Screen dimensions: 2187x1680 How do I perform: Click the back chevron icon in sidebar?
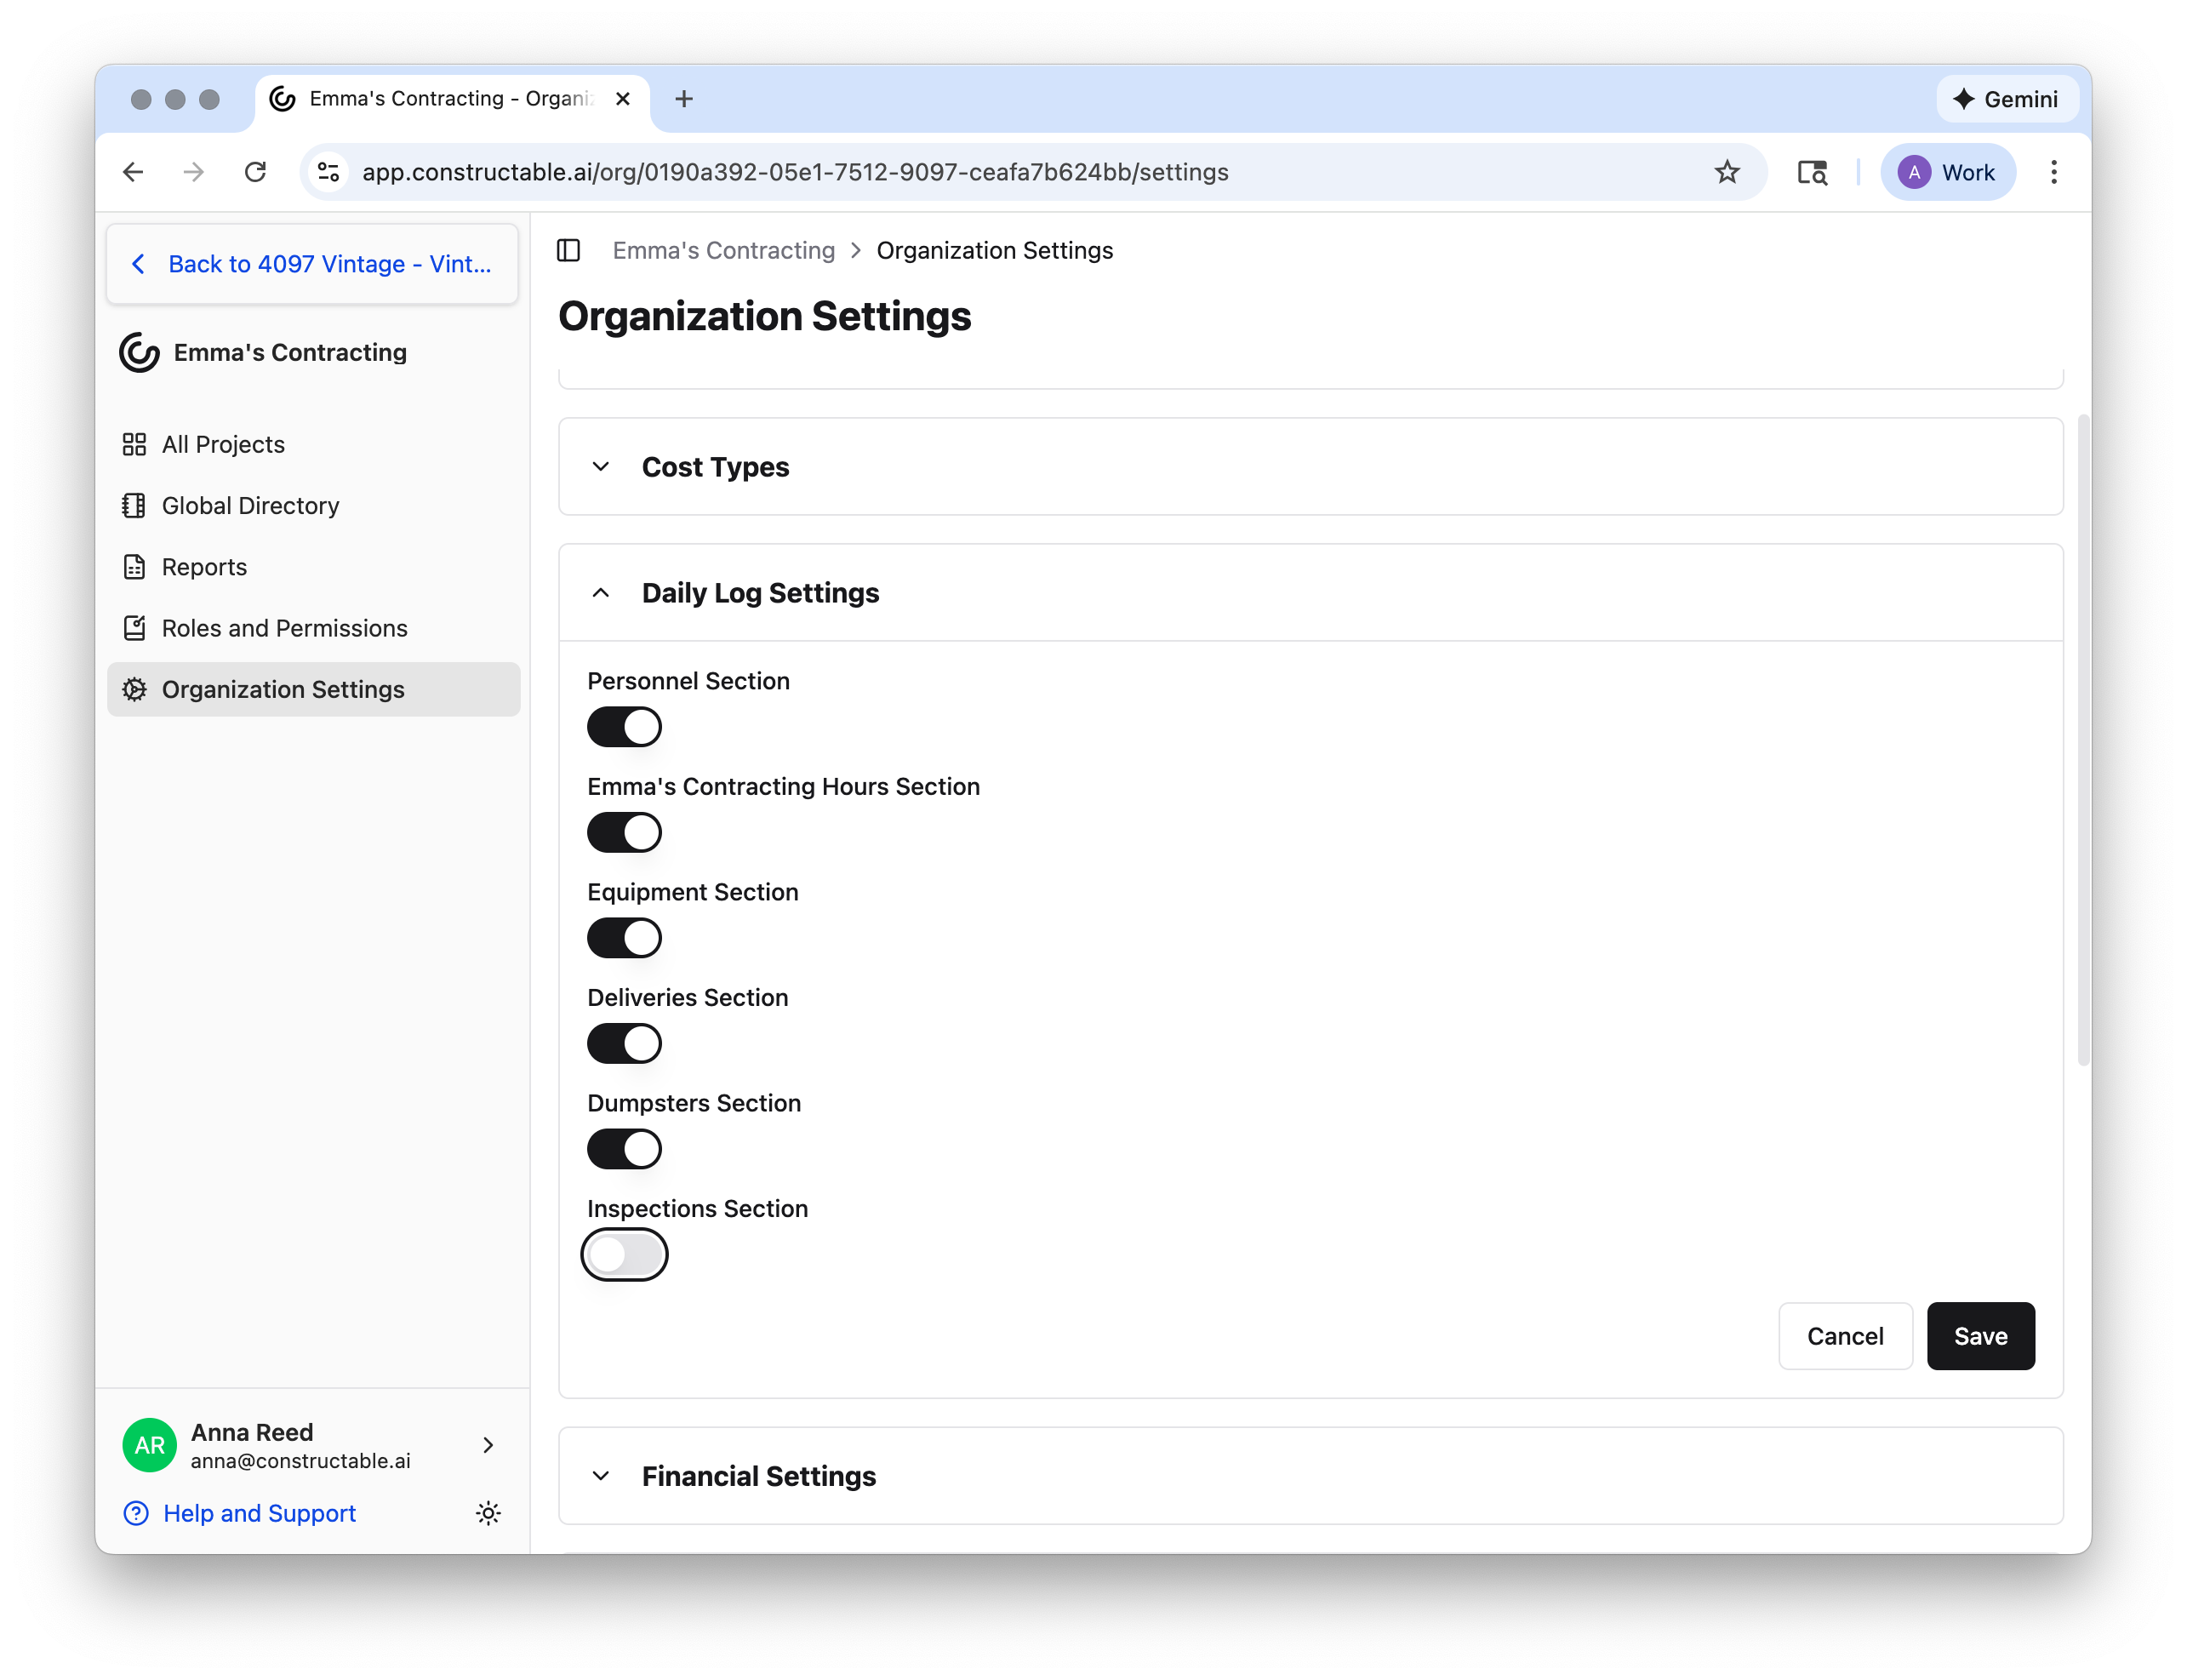(x=139, y=264)
